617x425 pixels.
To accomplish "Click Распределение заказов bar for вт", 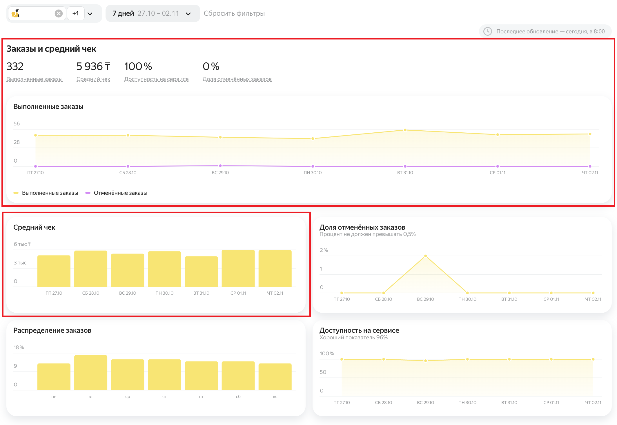I will (x=91, y=373).
